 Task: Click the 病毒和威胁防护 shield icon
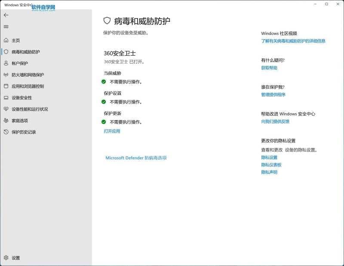click(x=6, y=52)
